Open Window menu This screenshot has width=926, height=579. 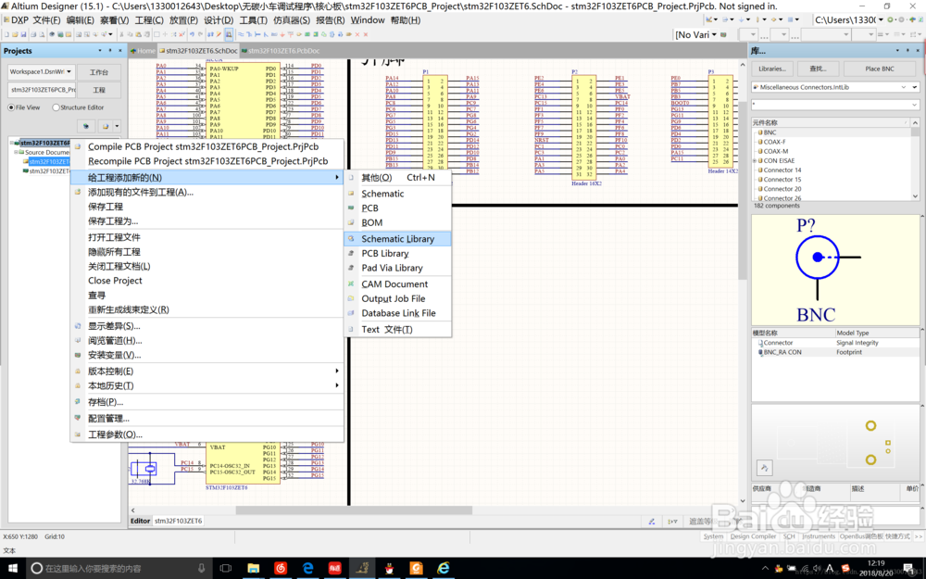[368, 20]
